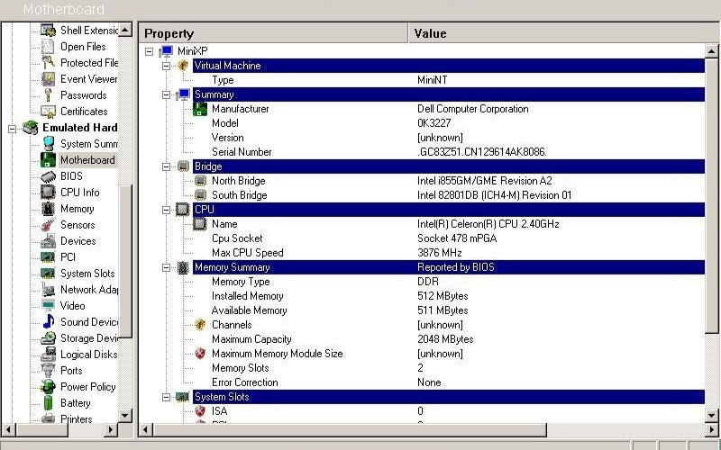The height and width of the screenshot is (450, 721).
Task: Click the Video monitor icon
Action: pyautogui.click(x=48, y=306)
